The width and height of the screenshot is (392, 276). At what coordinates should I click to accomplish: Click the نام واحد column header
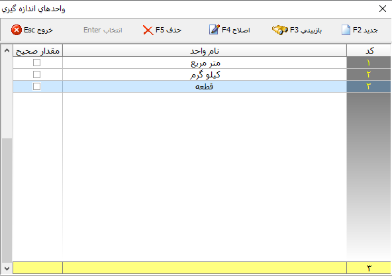coord(205,51)
